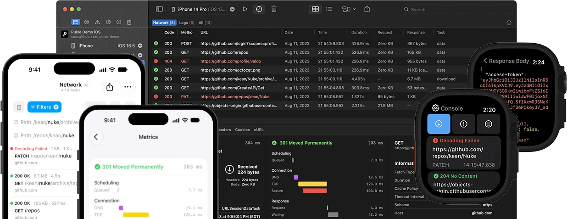Image resolution: width=567 pixels, height=219 pixels.
Task: Sort by the Time column header
Action: point(322,33)
